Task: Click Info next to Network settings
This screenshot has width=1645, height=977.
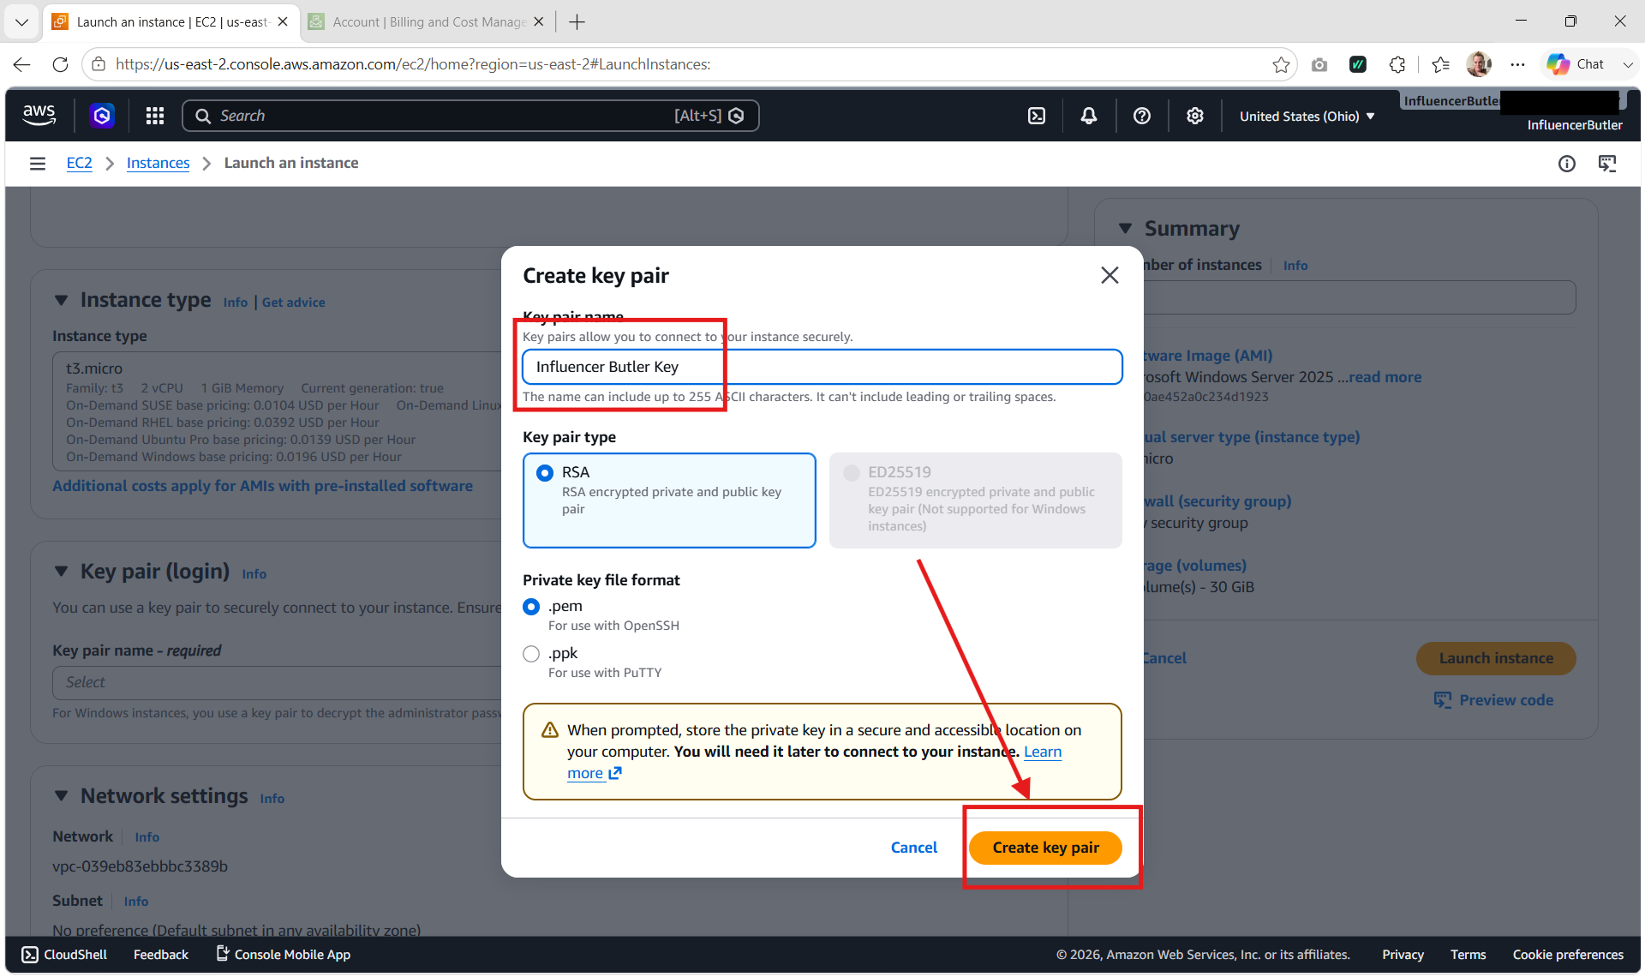Action: (x=272, y=799)
